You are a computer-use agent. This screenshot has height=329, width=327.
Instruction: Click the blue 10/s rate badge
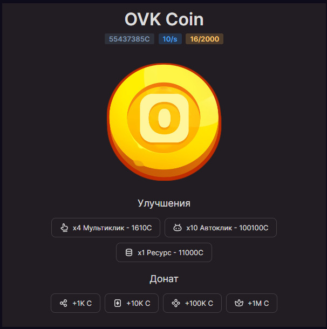[170, 39]
